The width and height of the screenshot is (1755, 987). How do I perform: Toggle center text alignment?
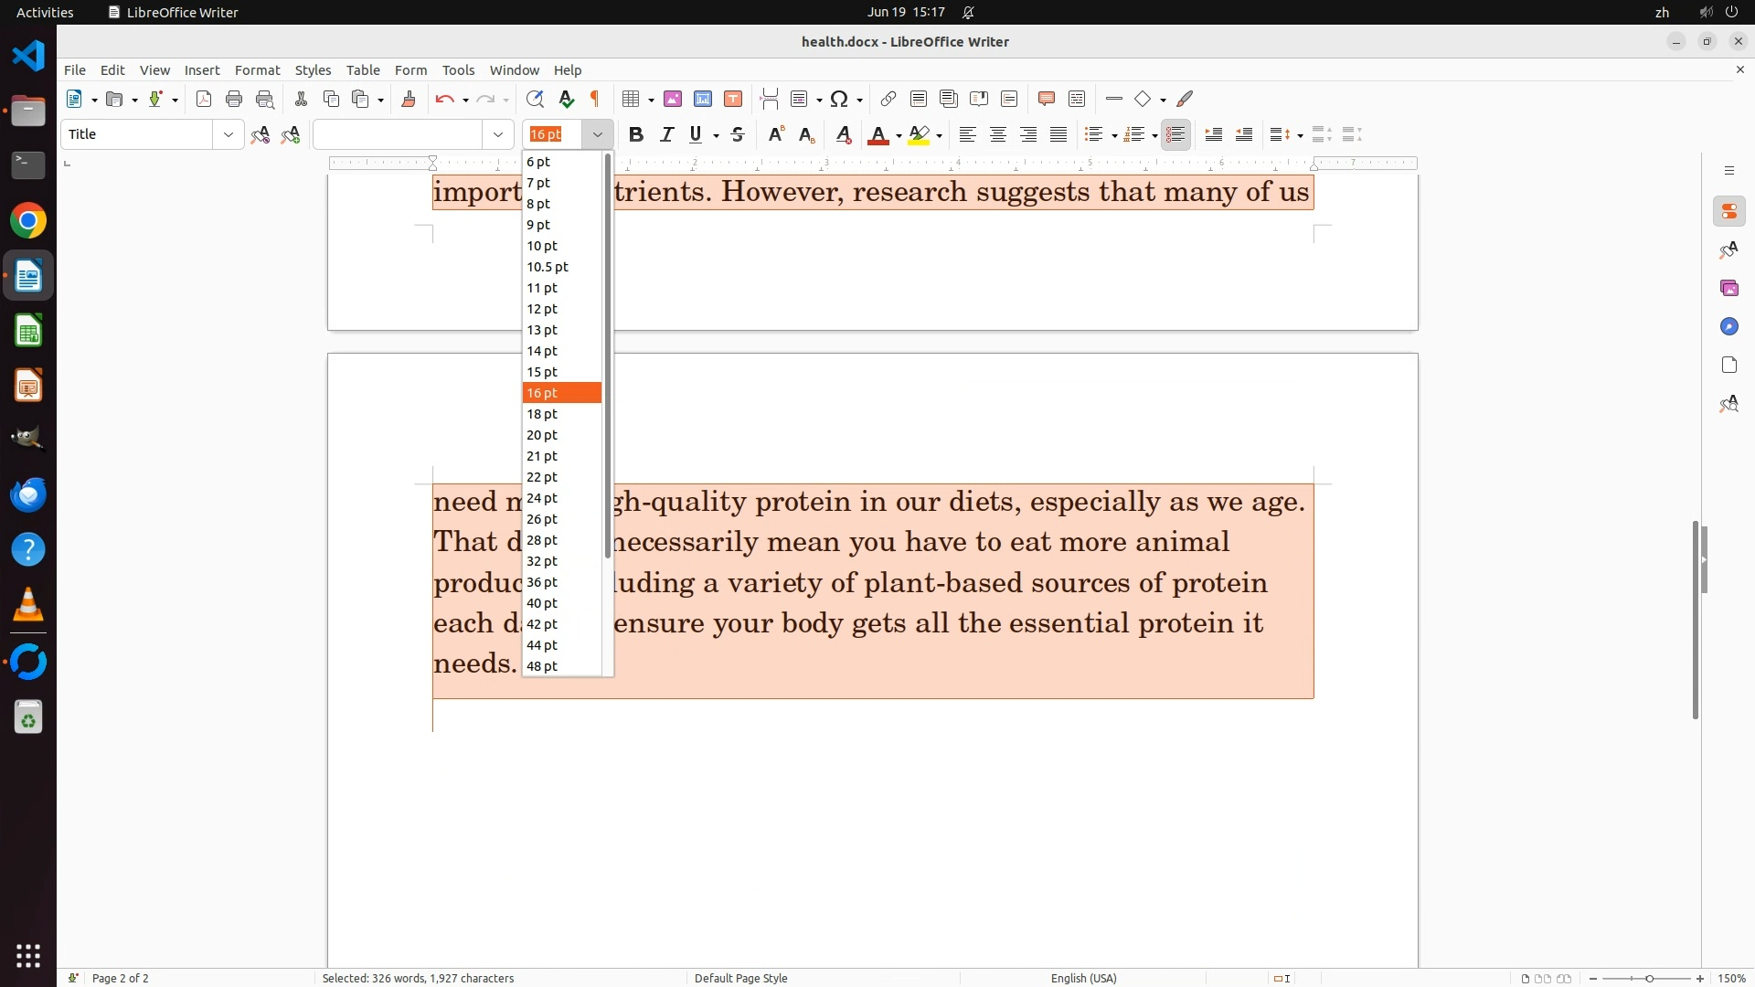click(998, 135)
